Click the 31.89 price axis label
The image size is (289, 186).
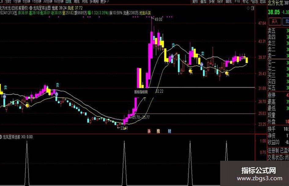pos(262,88)
